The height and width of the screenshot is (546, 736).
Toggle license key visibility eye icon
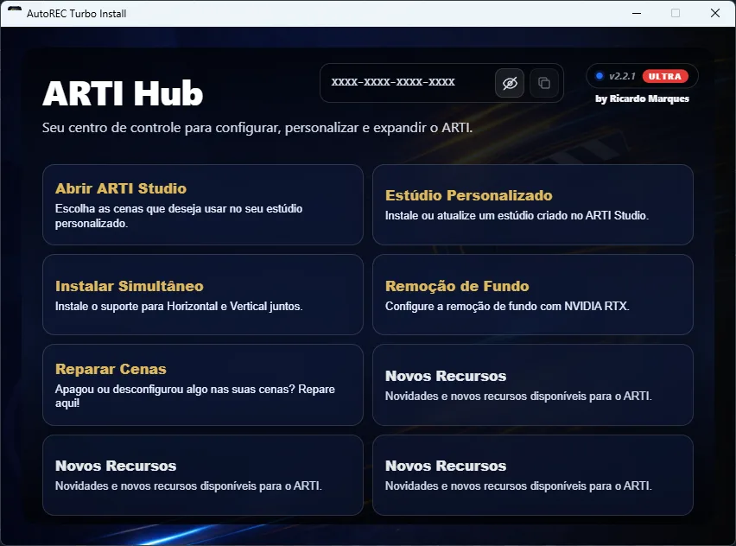[x=510, y=83]
